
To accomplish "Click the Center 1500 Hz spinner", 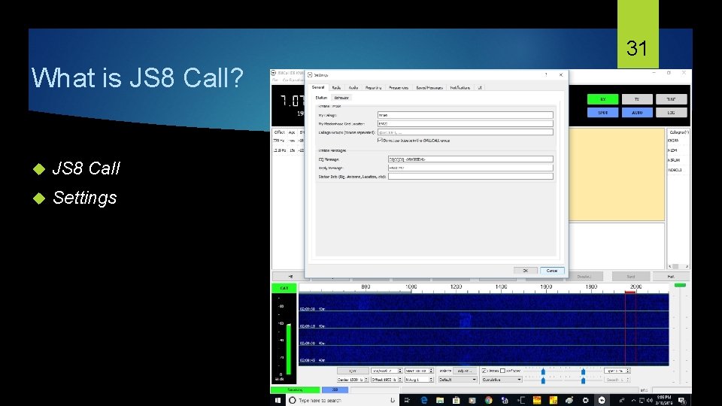I will [x=352, y=380].
